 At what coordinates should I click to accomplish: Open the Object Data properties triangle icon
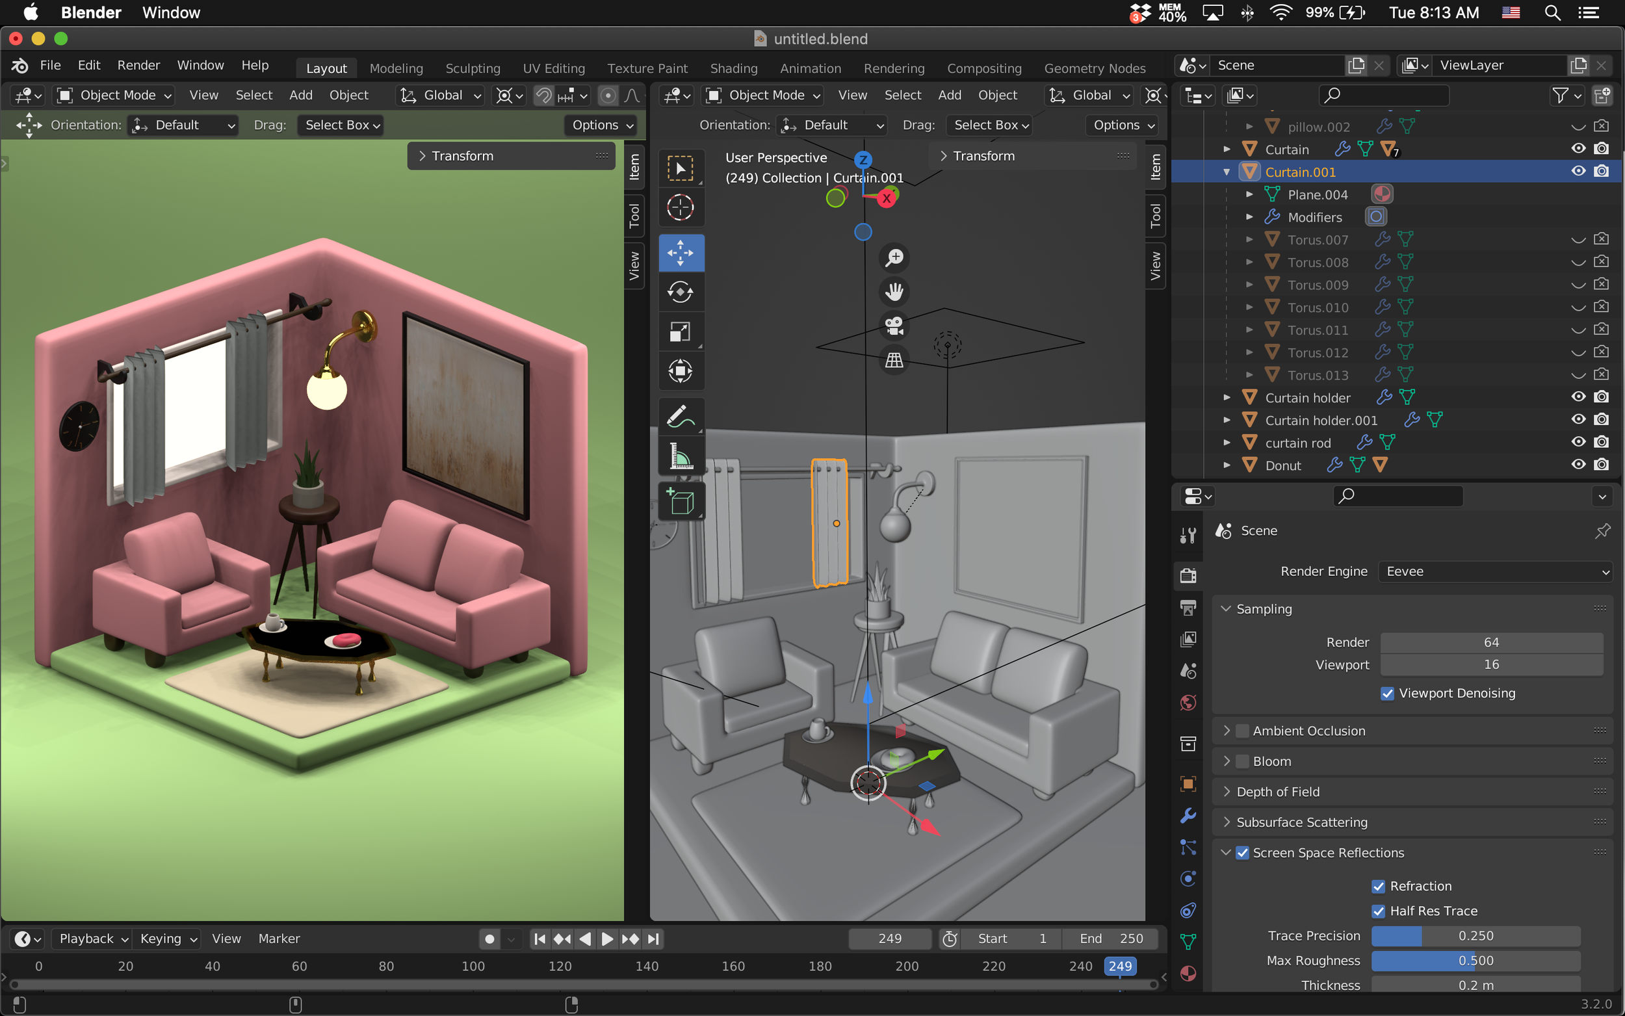coord(1188,942)
